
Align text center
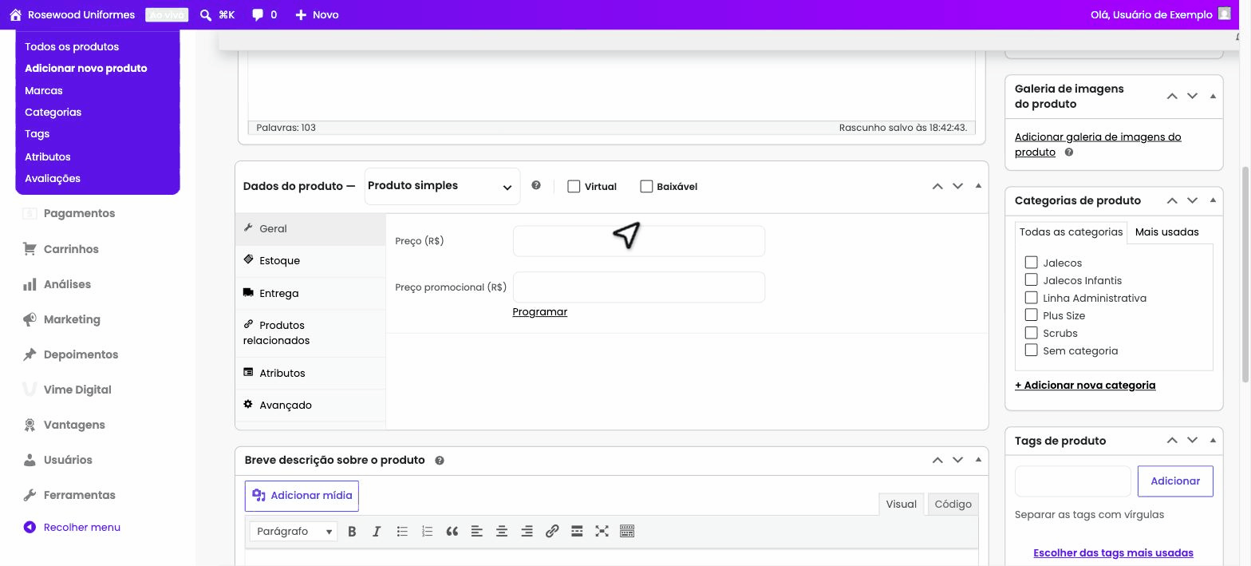point(502,532)
